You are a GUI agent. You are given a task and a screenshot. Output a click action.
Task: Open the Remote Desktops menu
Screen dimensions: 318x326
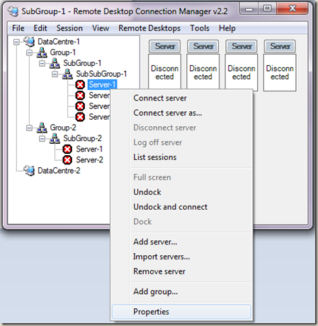click(x=149, y=28)
